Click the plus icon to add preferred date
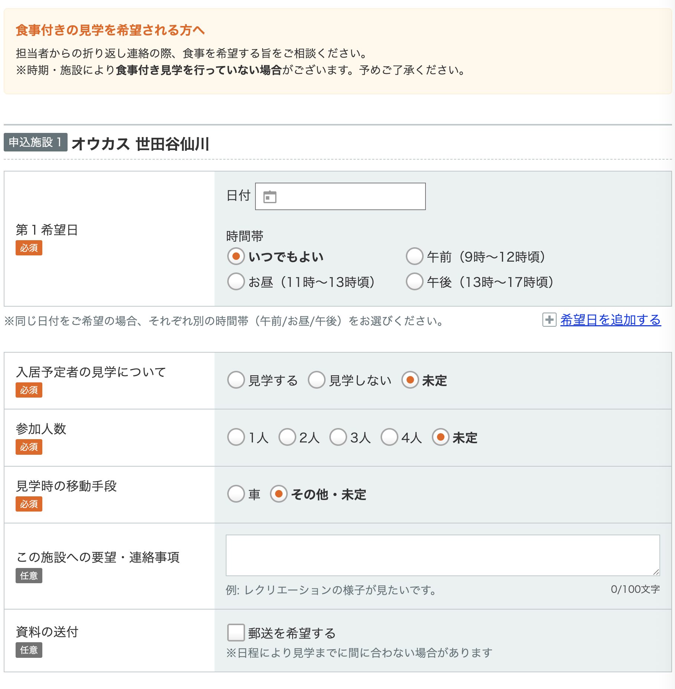This screenshot has width=675, height=689. tap(549, 320)
